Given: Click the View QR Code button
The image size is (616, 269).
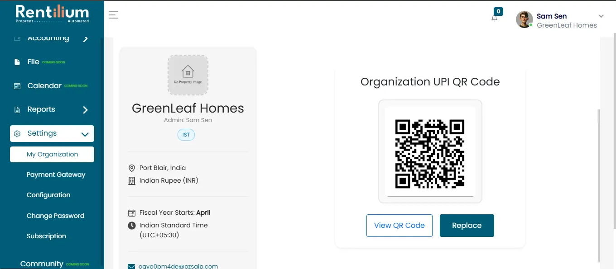Looking at the screenshot, I should pyautogui.click(x=399, y=226).
